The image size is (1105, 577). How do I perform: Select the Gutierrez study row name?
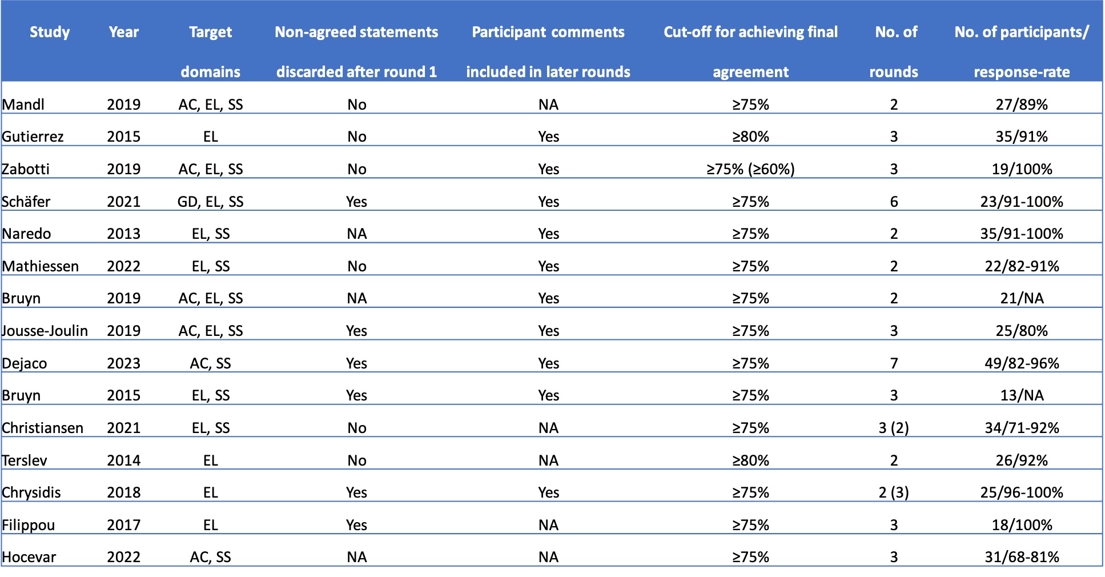33,137
